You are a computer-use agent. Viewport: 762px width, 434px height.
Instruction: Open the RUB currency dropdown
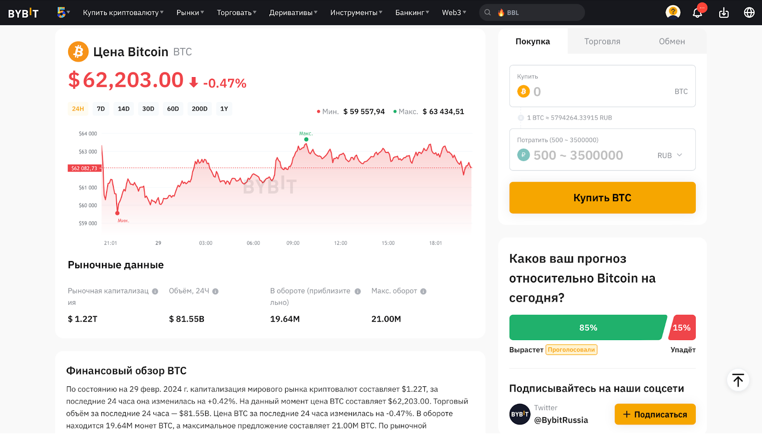(x=670, y=155)
